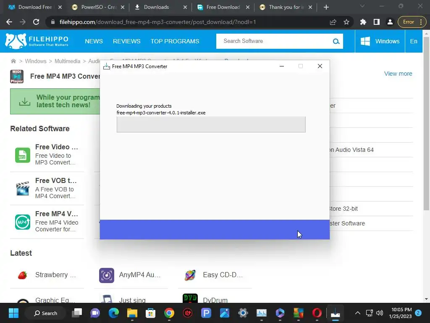Screen dimensions: 430x323
Task: Open Microsoft Store from the taskbar
Action: (150, 313)
